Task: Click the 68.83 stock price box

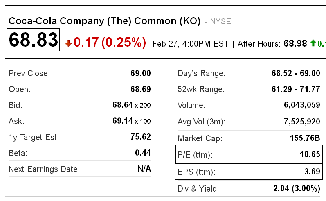Action: [34, 40]
